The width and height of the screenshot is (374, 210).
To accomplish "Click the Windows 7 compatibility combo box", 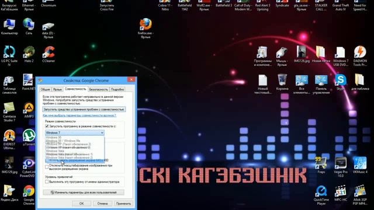I will click(x=75, y=132).
